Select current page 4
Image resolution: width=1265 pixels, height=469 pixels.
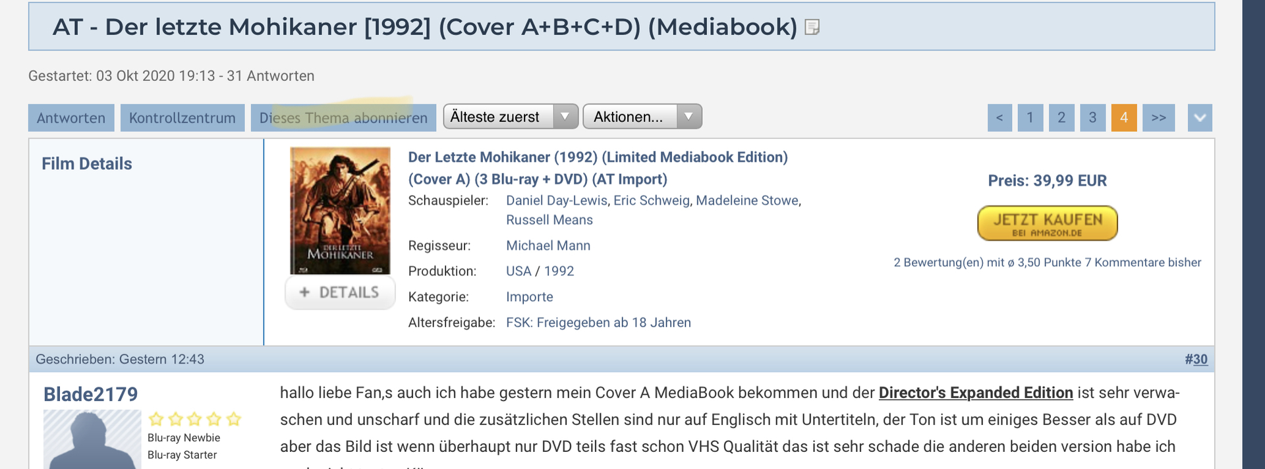click(x=1124, y=118)
